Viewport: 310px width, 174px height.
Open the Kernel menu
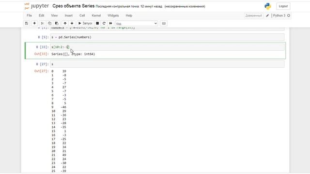coord(96,15)
